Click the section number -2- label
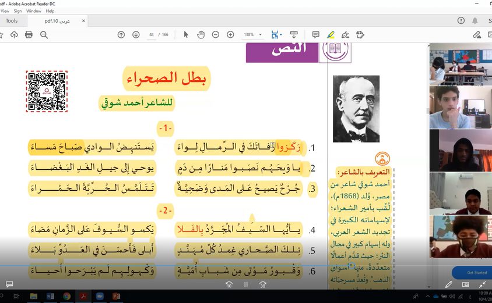 coord(166,211)
